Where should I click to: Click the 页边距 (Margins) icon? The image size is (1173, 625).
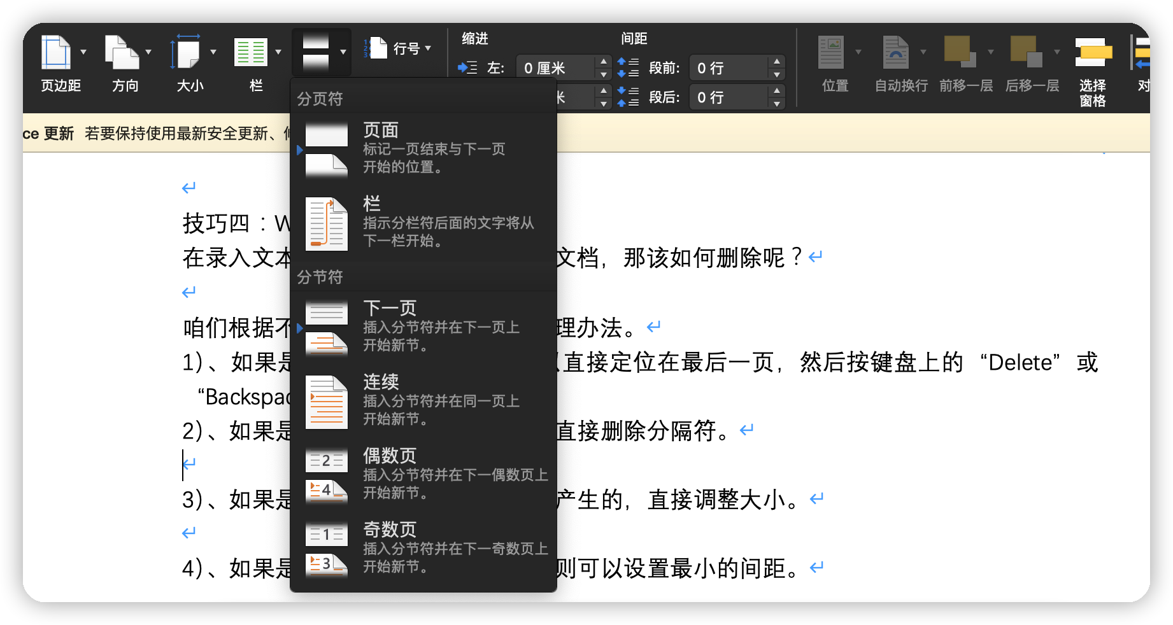56,52
